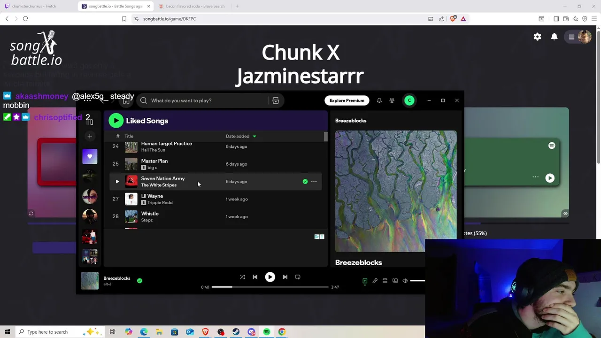Share this page icon in address bar
This screenshot has width=601, height=338.
[441, 19]
